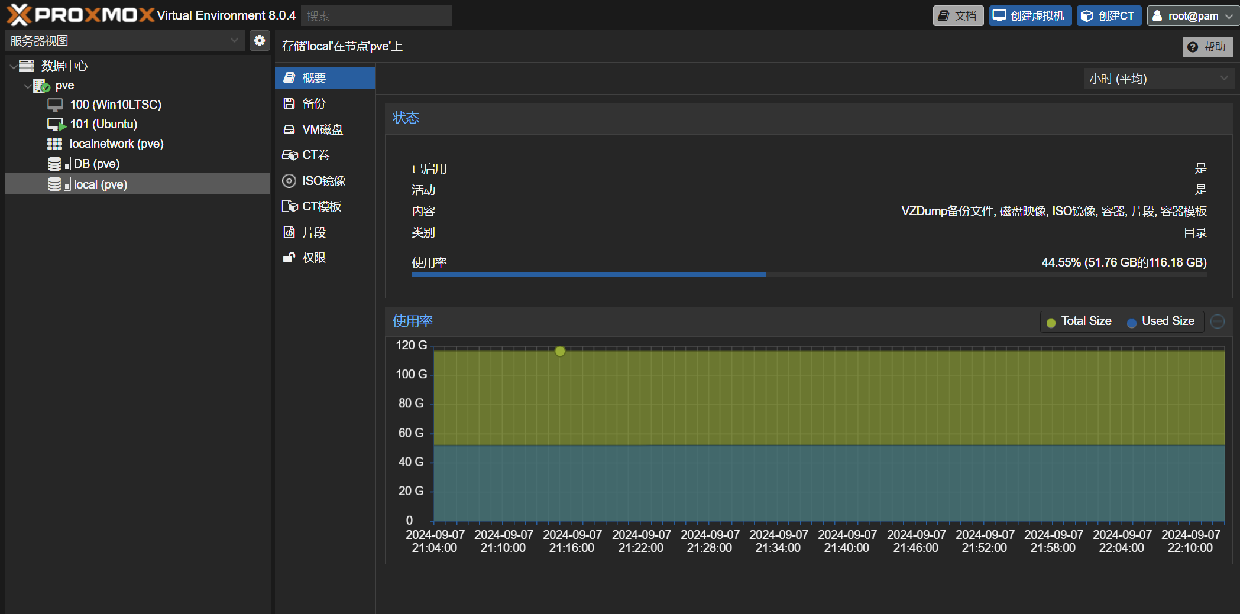1240x614 pixels.
Task: Click the 片段 snippet file icon
Action: pyautogui.click(x=289, y=232)
